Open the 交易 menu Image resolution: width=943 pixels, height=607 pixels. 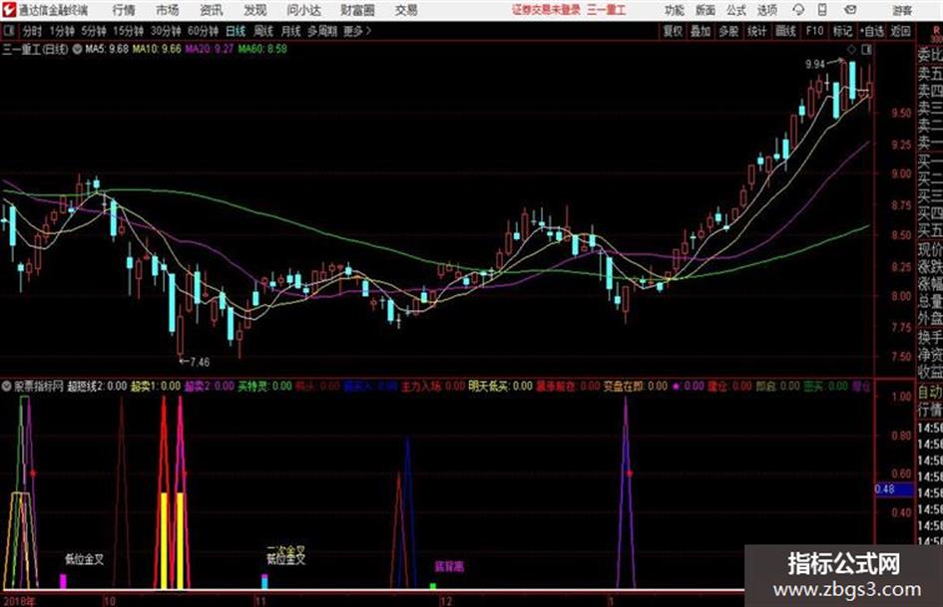(406, 10)
